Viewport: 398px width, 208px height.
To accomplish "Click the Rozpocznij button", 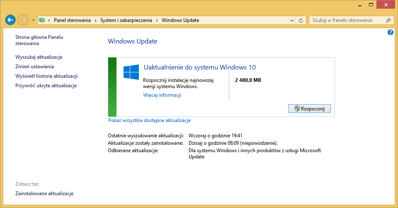I will tap(309, 109).
